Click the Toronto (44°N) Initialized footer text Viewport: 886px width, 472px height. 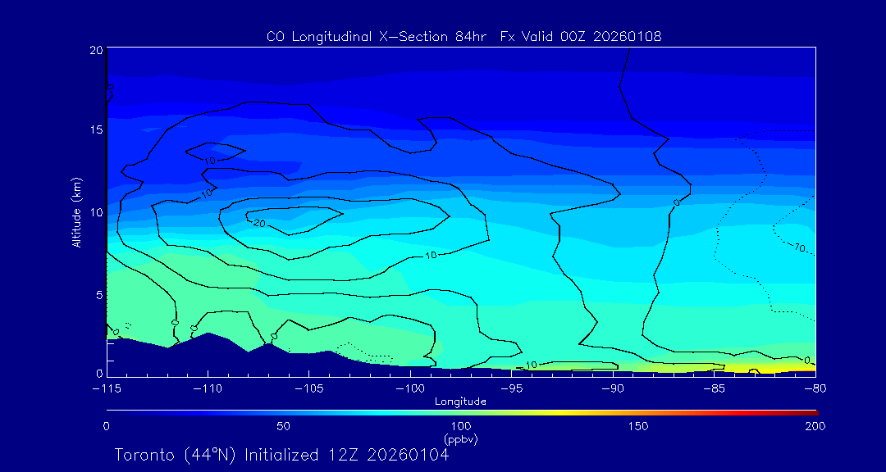(x=281, y=455)
